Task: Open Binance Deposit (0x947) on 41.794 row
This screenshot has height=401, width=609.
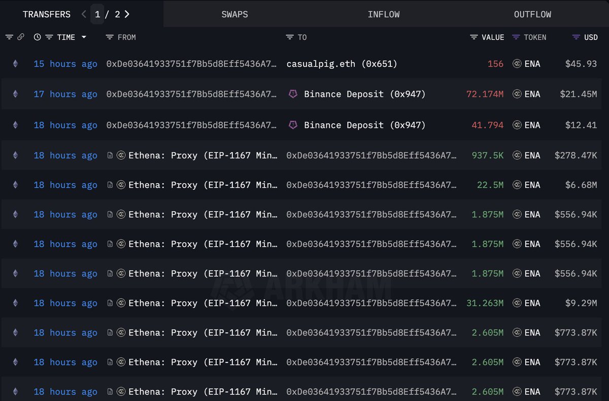Action: [364, 125]
